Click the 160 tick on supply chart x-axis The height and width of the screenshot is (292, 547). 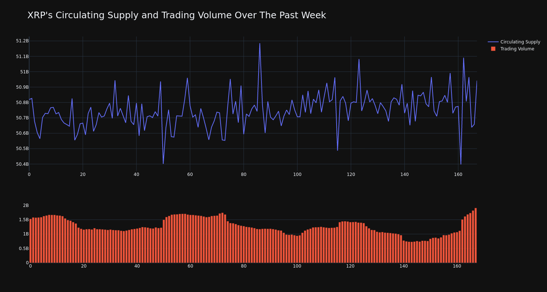tap(458, 174)
